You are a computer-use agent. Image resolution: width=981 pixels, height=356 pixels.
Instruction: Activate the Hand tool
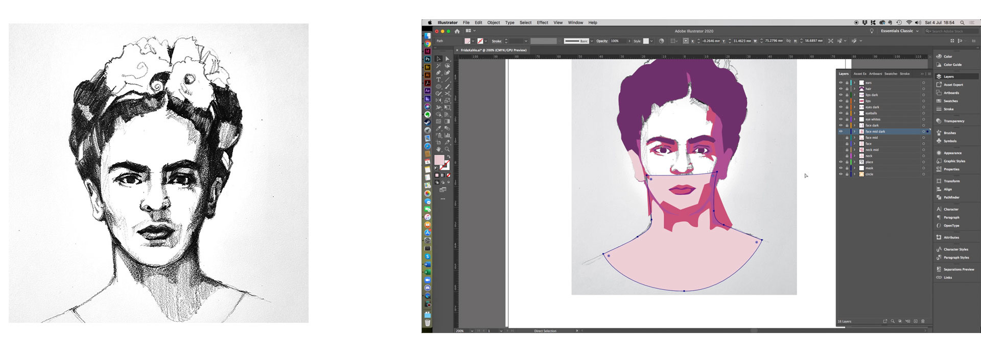click(438, 149)
